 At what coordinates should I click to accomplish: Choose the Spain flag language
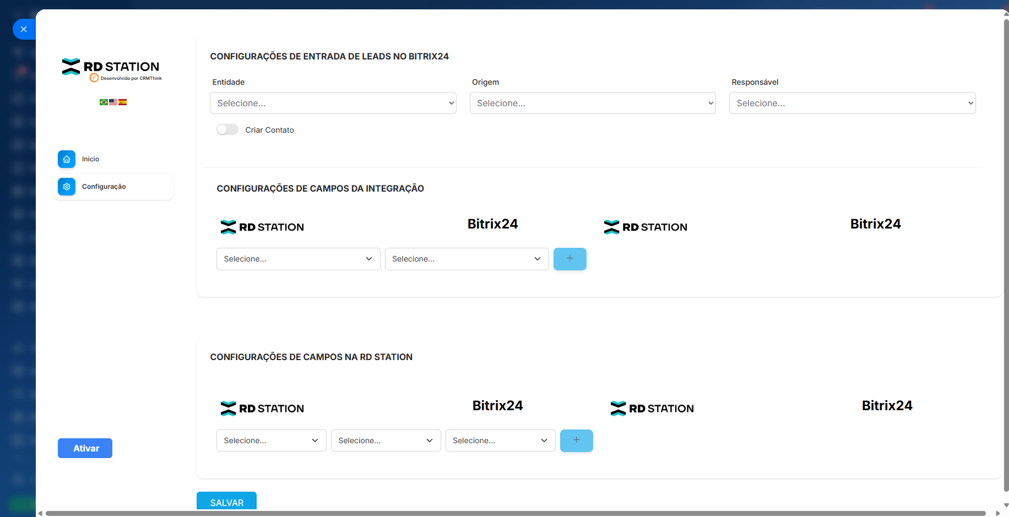tap(122, 102)
